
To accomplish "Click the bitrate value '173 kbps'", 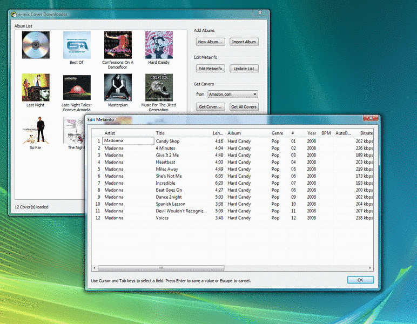I will [365, 176].
